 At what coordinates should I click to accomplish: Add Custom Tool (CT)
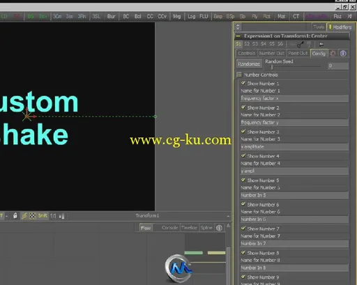pos(296,17)
